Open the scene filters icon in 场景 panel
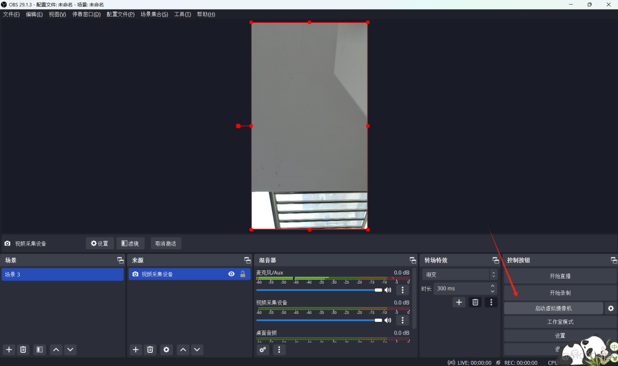The width and height of the screenshot is (618, 366). [x=39, y=349]
